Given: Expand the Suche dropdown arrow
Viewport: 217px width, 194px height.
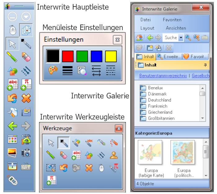Looking at the screenshot, I should (181, 38).
